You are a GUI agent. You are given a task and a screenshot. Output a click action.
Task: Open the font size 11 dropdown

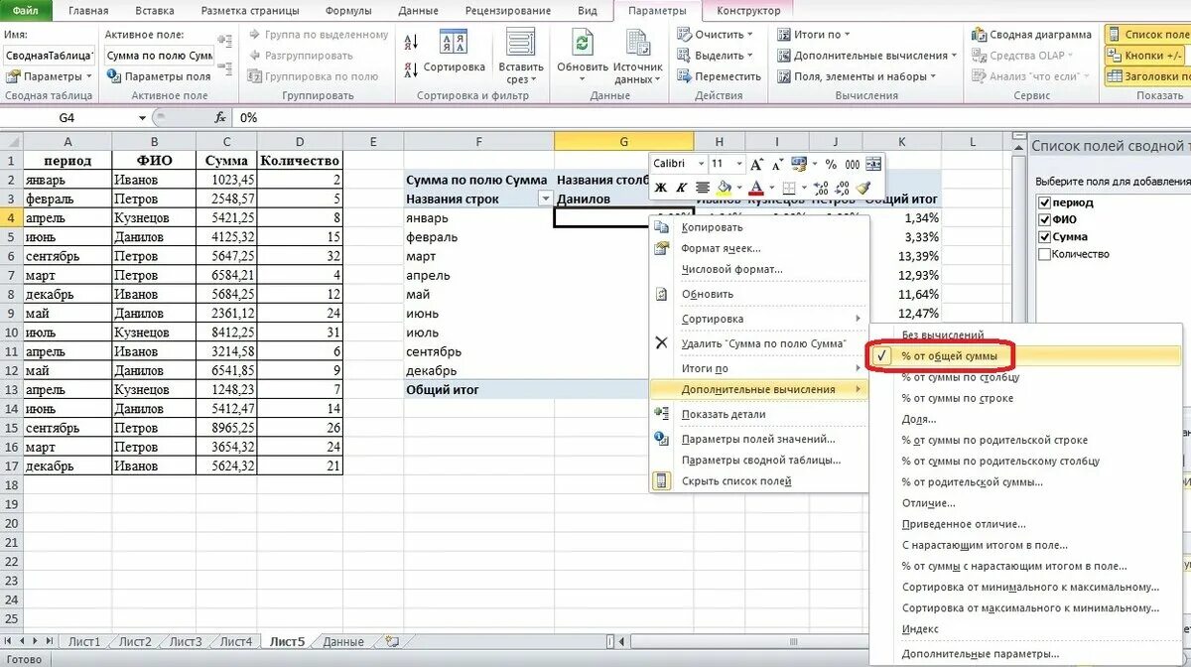point(739,164)
